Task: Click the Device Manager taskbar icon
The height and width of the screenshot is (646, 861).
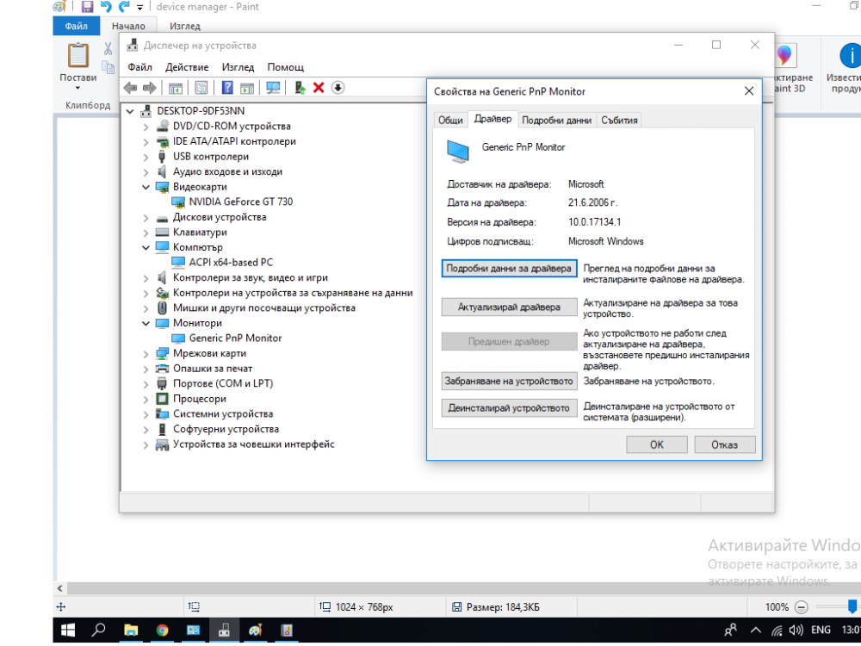Action: click(224, 630)
